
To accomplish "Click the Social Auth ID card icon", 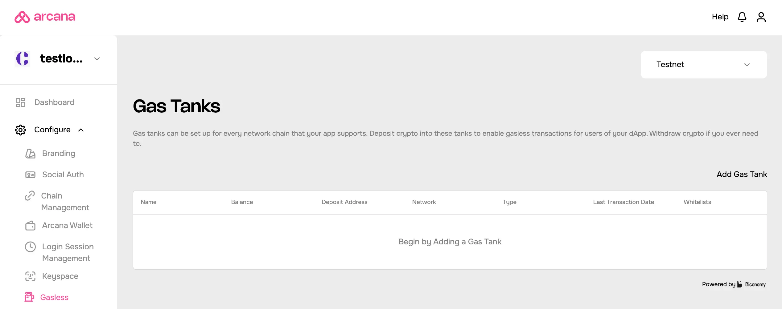I will tap(30, 175).
